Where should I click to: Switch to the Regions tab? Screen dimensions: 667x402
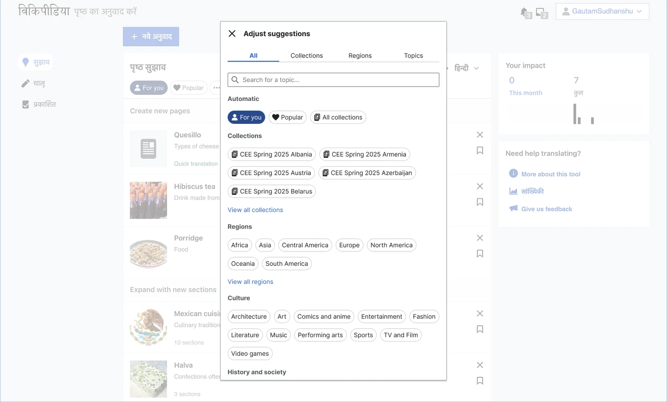(x=360, y=56)
